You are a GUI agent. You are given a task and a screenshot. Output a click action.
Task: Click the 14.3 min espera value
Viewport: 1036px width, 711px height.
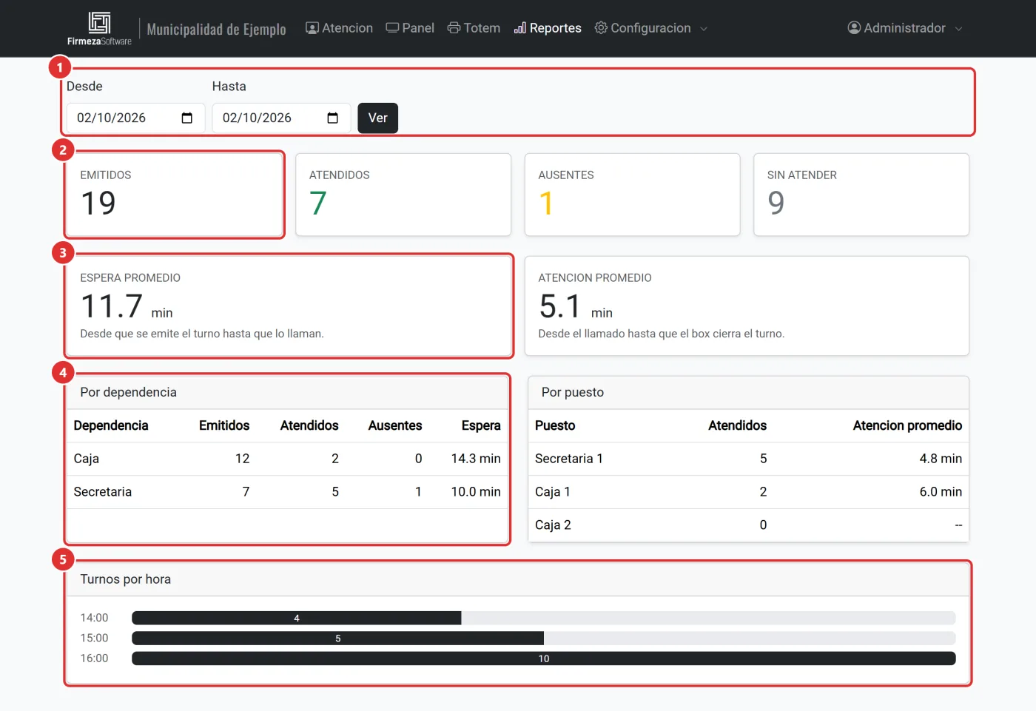[476, 459]
